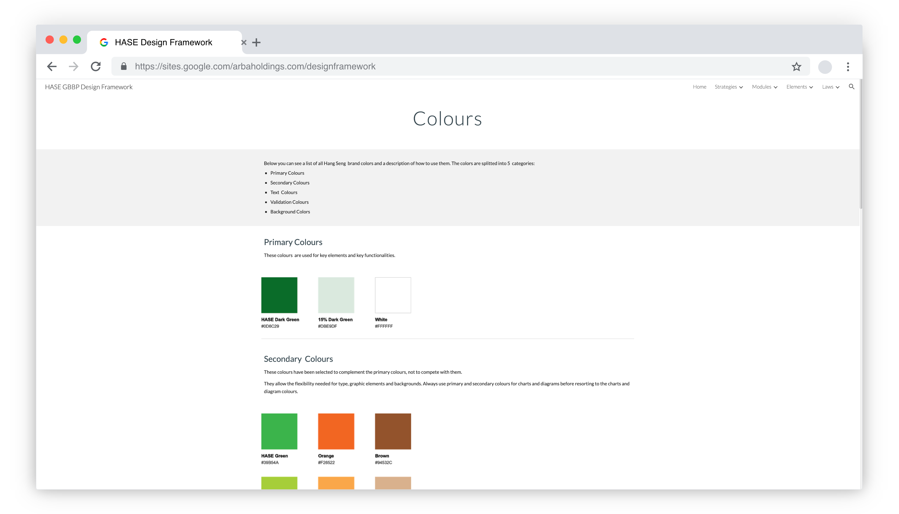Click the Colours page heading
Viewport: 899px width, 514px height.
[447, 119]
